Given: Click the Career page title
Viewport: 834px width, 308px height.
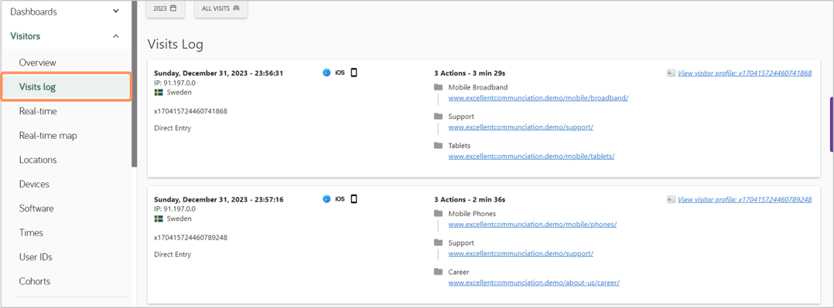Looking at the screenshot, I should (459, 272).
